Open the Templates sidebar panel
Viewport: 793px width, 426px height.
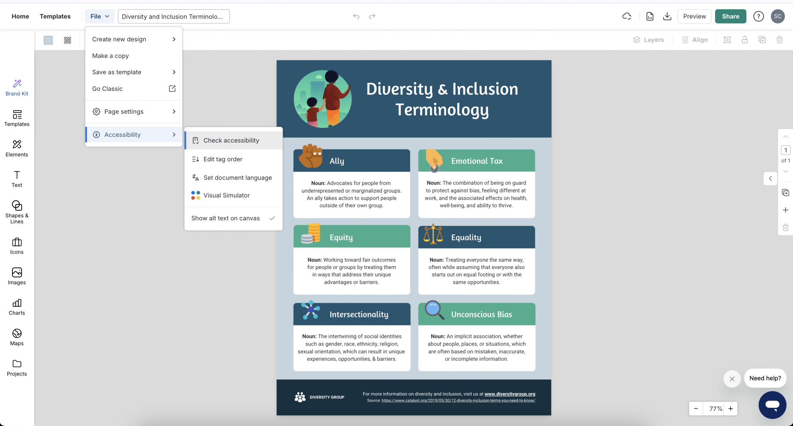pyautogui.click(x=17, y=118)
